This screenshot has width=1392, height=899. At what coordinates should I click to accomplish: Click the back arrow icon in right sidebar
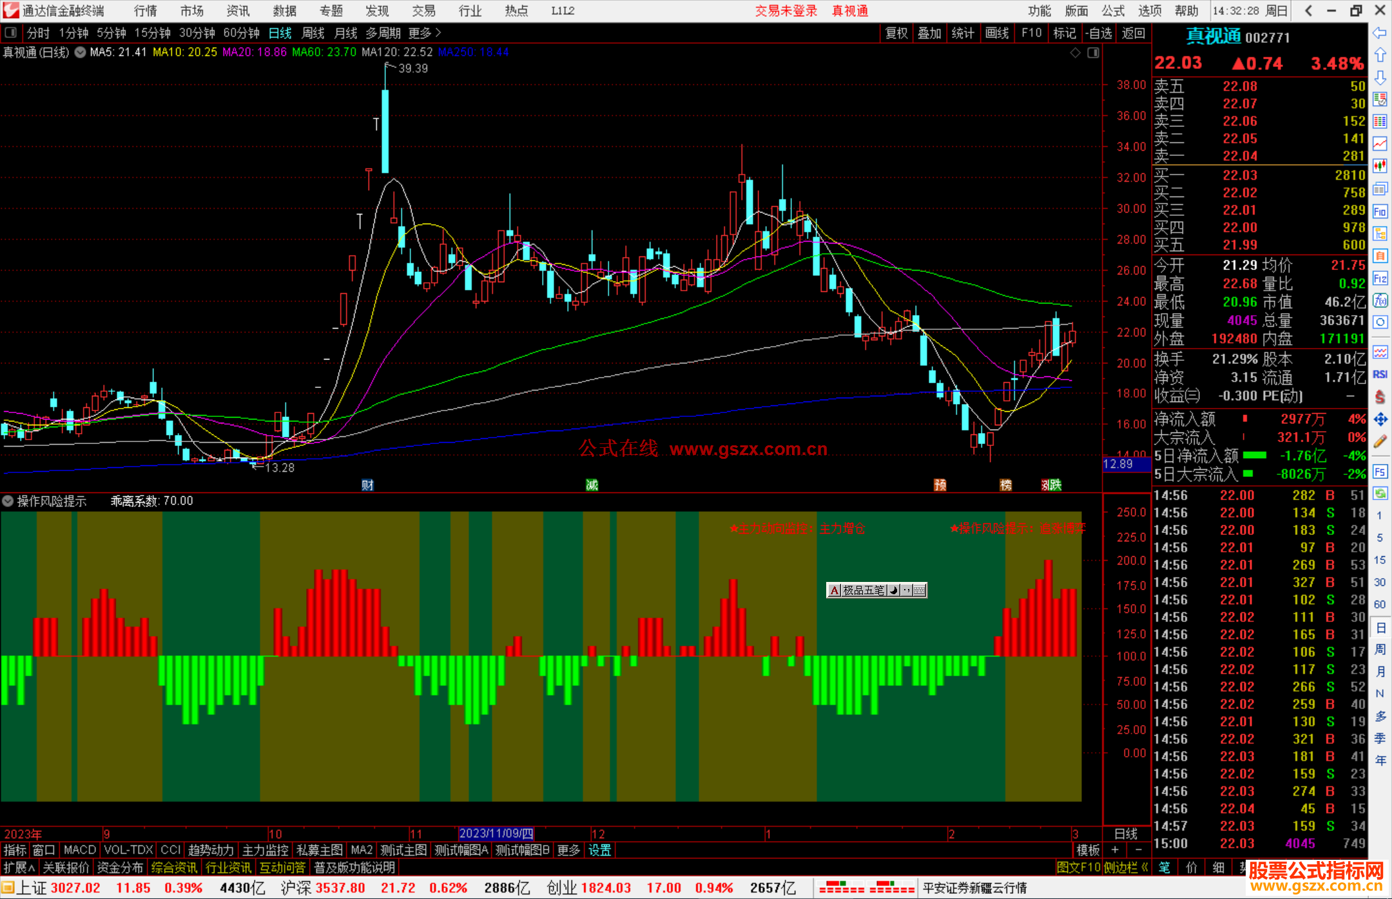[1380, 33]
